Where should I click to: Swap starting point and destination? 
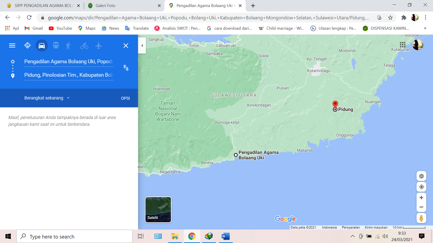126,68
